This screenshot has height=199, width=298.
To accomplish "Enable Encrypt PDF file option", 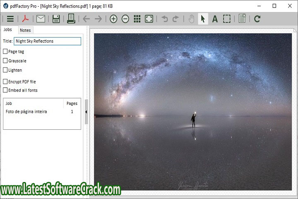I will [5, 82].
